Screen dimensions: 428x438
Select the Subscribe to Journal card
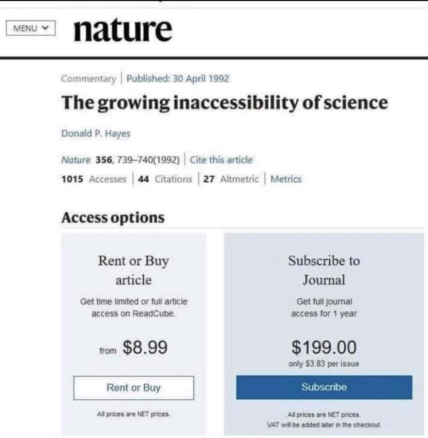pos(324,334)
